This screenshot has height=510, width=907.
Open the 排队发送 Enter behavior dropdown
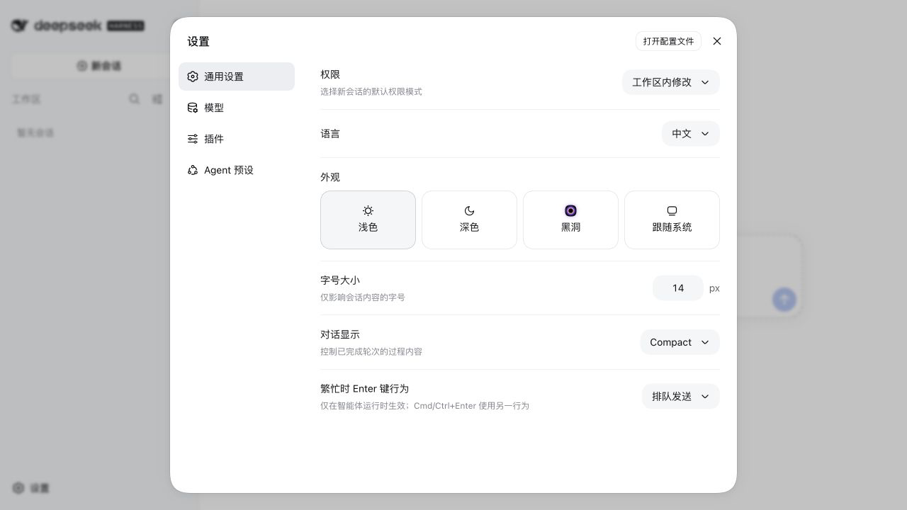coord(681,397)
